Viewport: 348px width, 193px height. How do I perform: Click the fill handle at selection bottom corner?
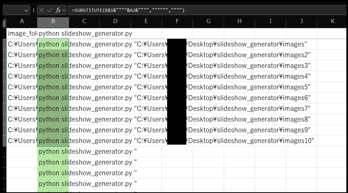click(x=69, y=146)
